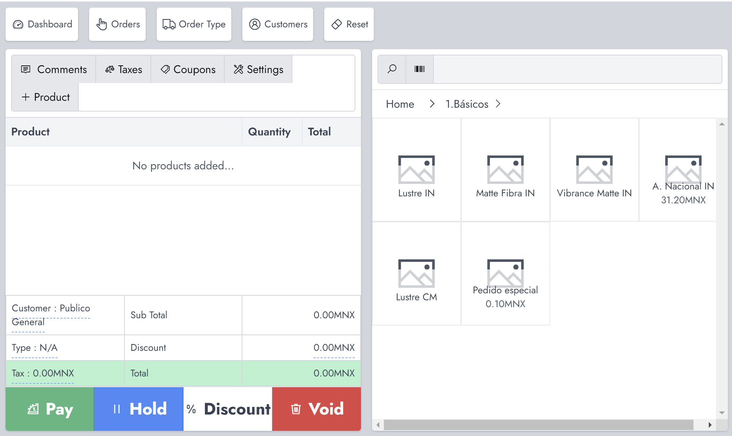Viewport: 732px width, 436px height.
Task: Click the search magnifier icon
Action: (x=392, y=69)
